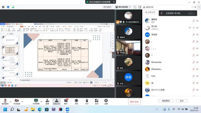This screenshot has width=201, height=113.
Task: Toggle the side panel layout icon
Action: click(140, 7)
